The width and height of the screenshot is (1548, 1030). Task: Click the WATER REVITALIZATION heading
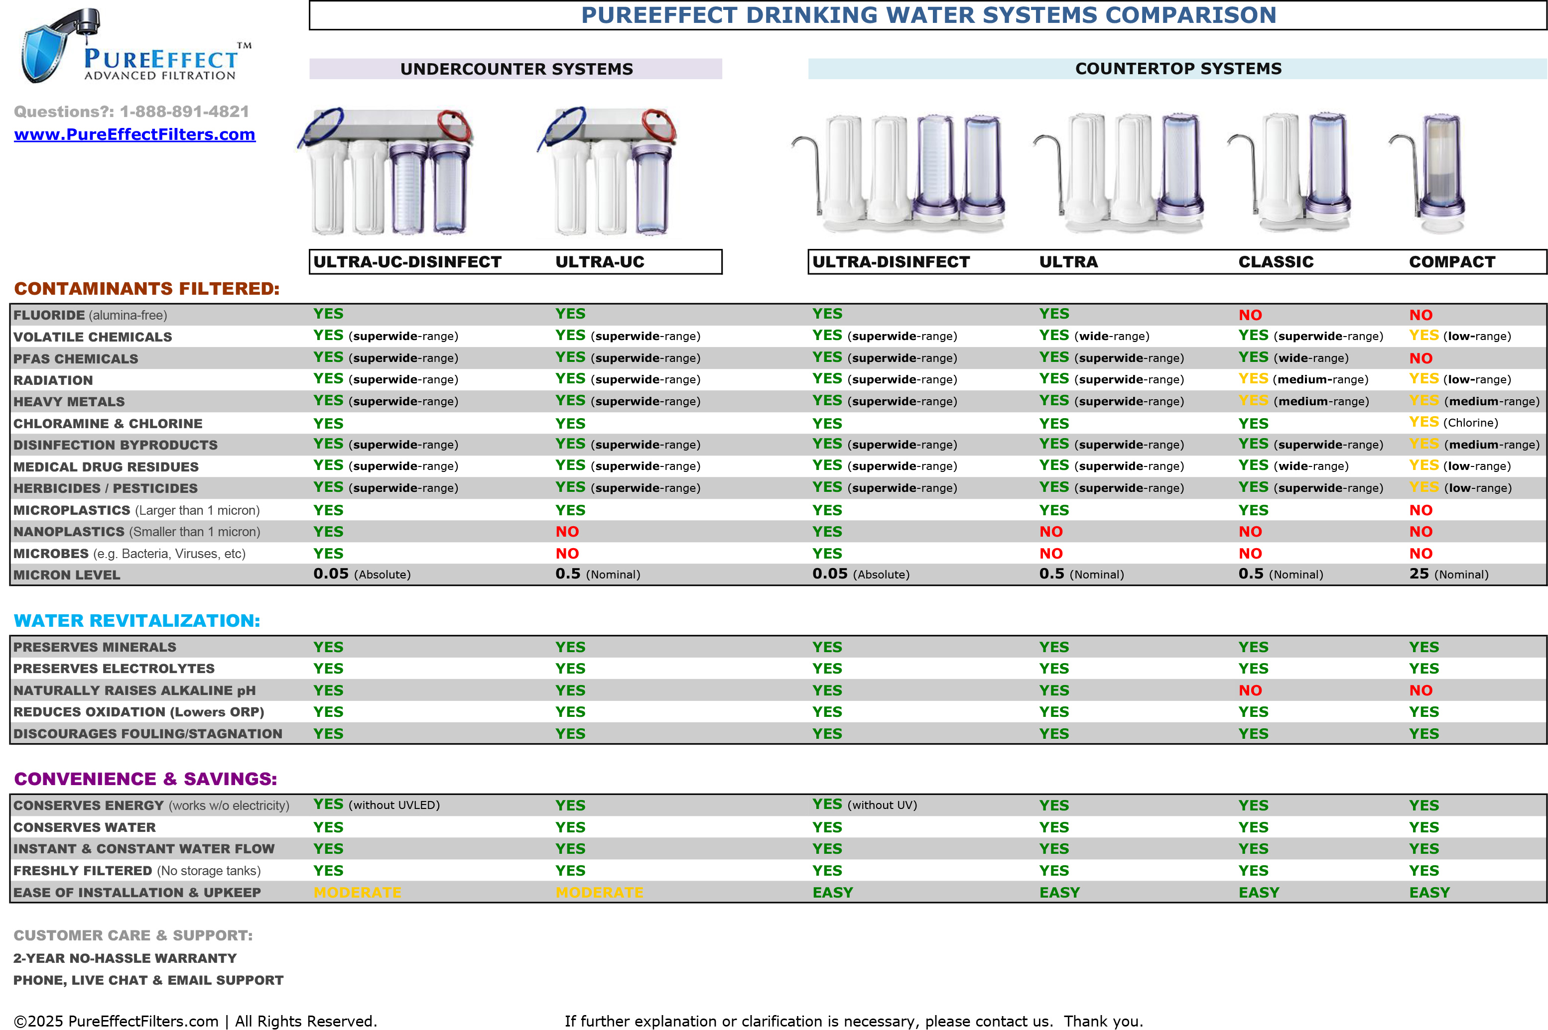click(136, 621)
